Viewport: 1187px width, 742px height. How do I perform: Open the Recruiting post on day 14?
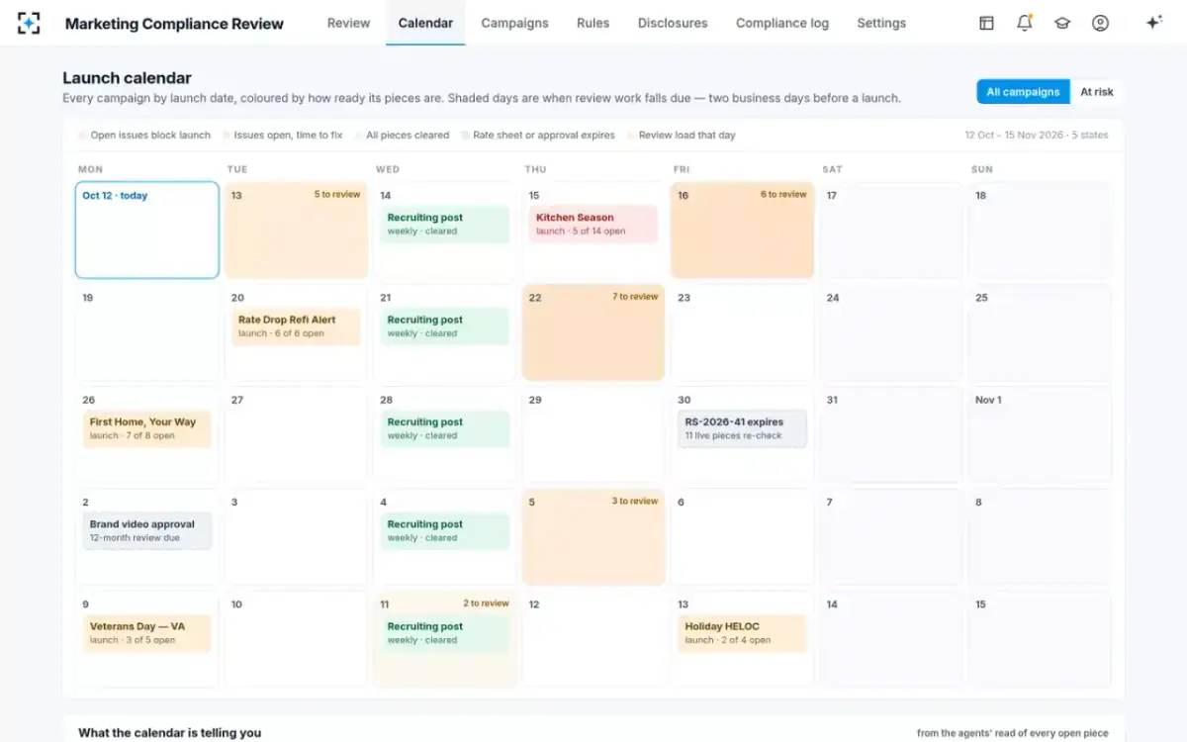coord(445,224)
